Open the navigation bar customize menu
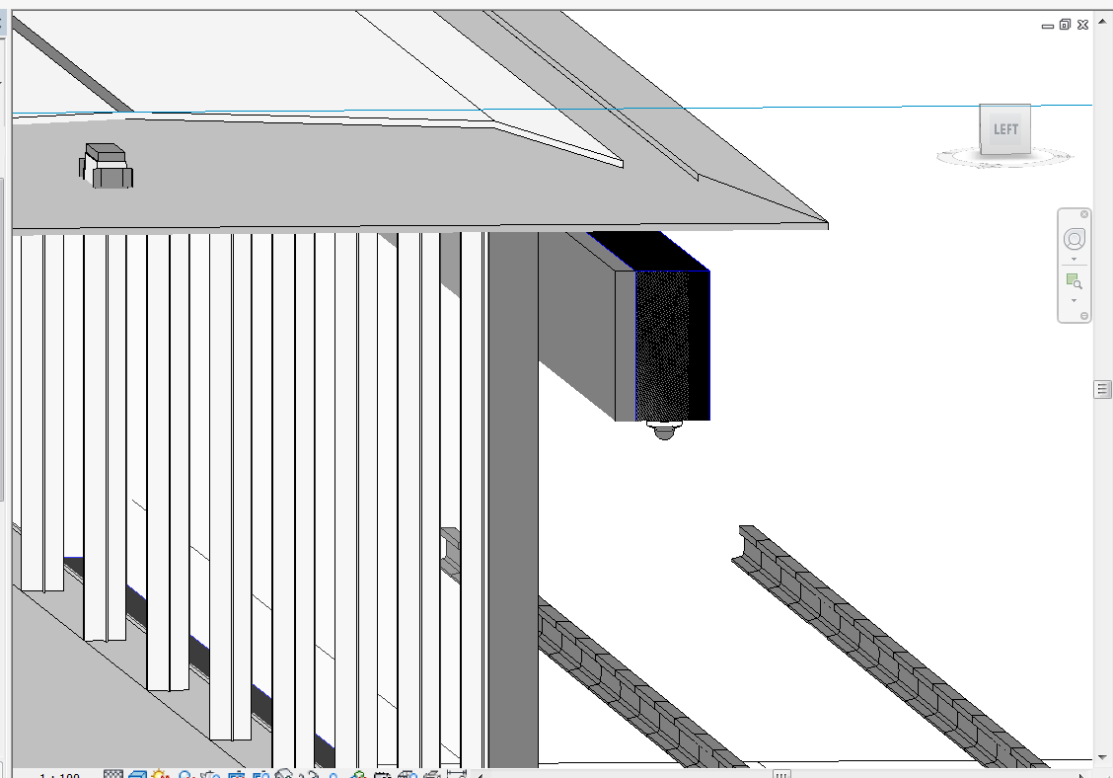This screenshot has height=778, width=1113. pyautogui.click(x=1084, y=316)
